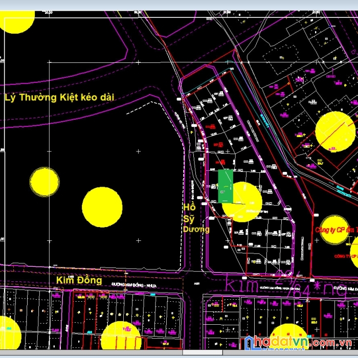The image size is (358, 358).
Task: Click the partial yellow circle at top-left corner
Action: pyautogui.click(x=17, y=22)
